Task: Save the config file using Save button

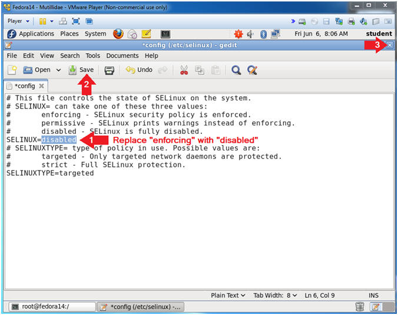Action: pyautogui.click(x=81, y=70)
